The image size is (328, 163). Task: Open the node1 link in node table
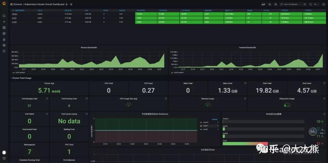[x=14, y=18]
